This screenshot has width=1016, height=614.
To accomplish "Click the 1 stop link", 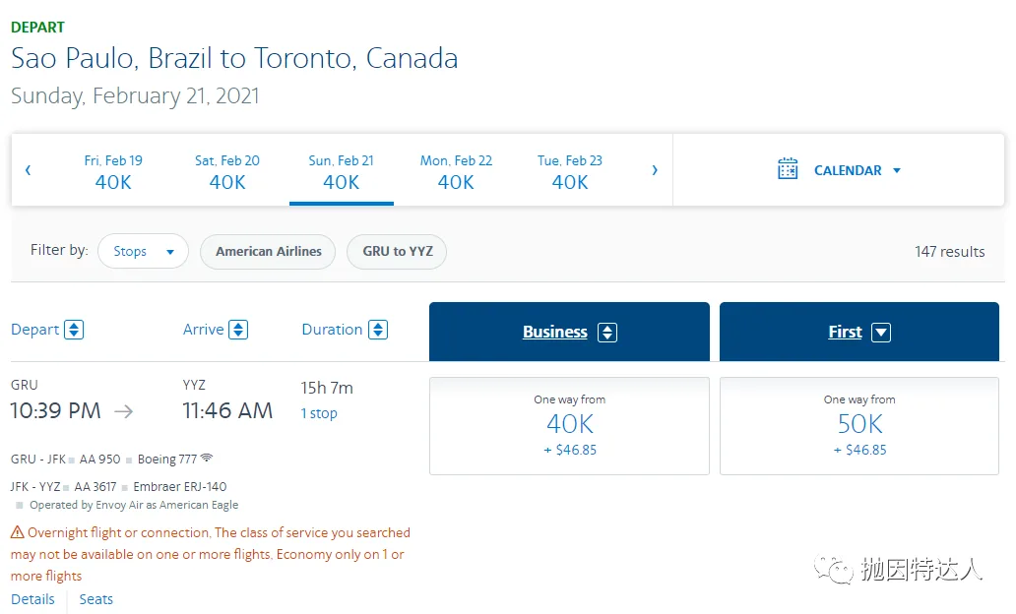I will 319,413.
